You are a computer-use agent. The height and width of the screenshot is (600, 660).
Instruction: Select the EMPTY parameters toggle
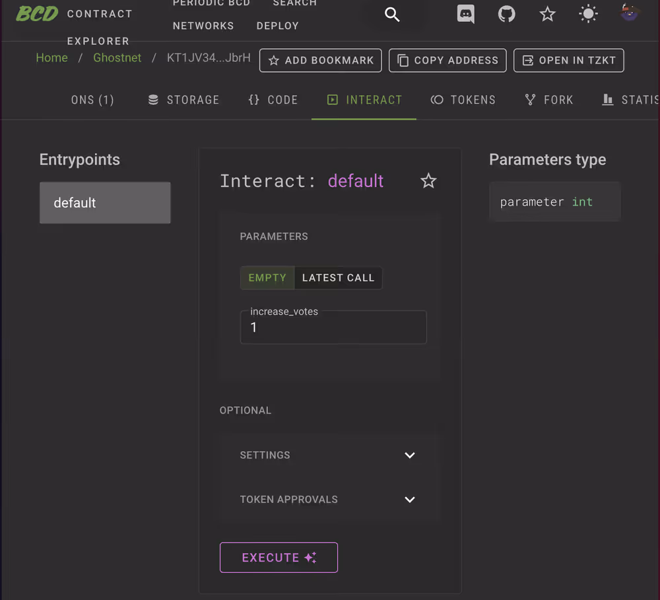coord(267,278)
